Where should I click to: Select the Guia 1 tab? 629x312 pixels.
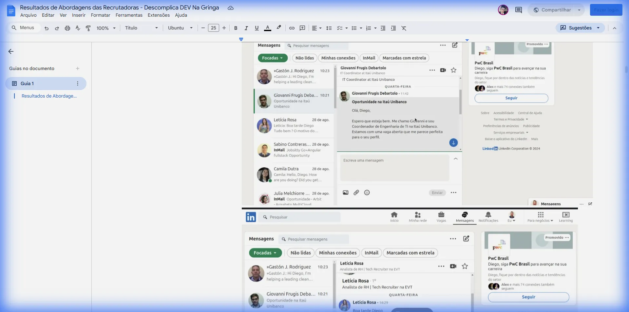[x=46, y=83]
